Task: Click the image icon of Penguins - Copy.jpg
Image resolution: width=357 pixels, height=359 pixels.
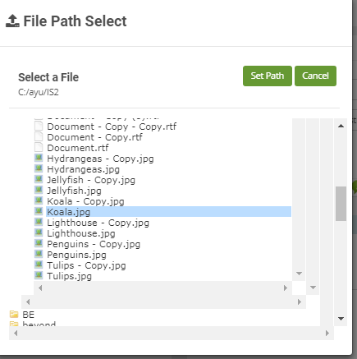Action: tap(39, 244)
